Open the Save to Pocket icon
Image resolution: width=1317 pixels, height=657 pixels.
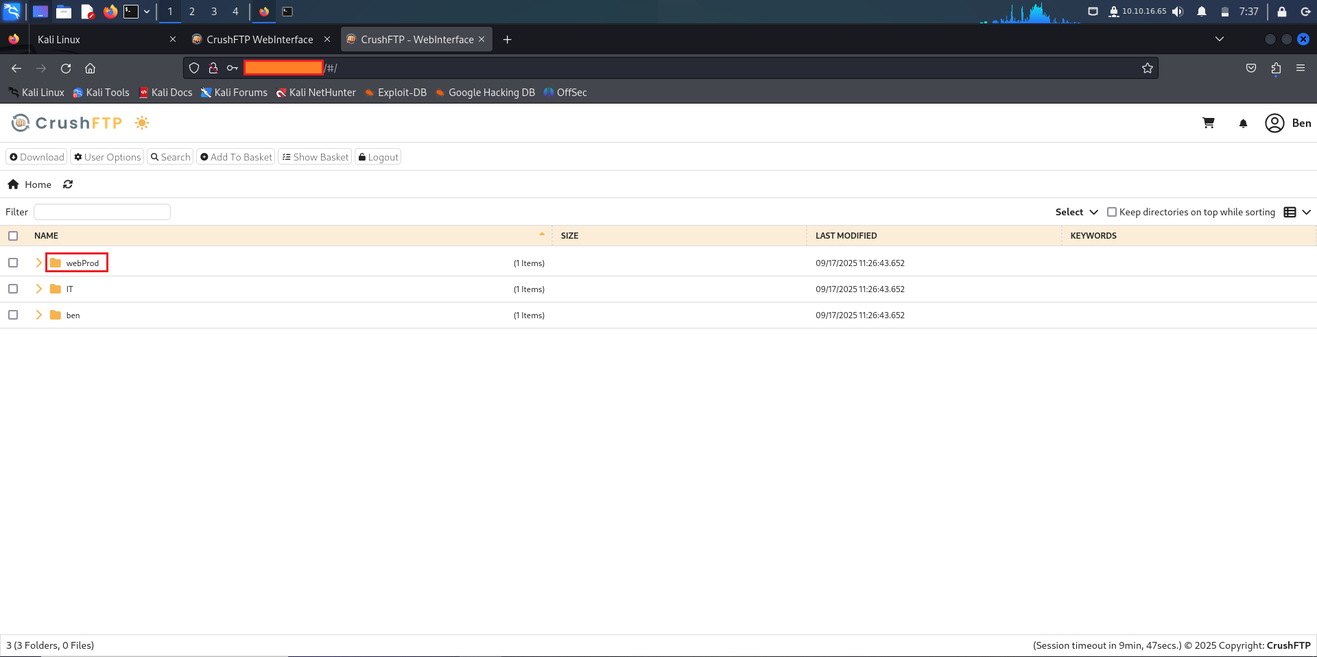tap(1251, 68)
